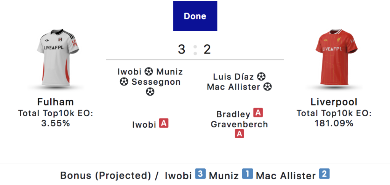Click Iwobi's red assist badge
This screenshot has height=185, width=390.
164,123
